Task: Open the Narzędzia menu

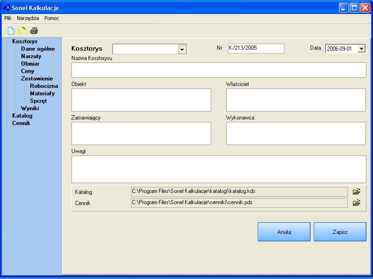Action: coord(28,18)
